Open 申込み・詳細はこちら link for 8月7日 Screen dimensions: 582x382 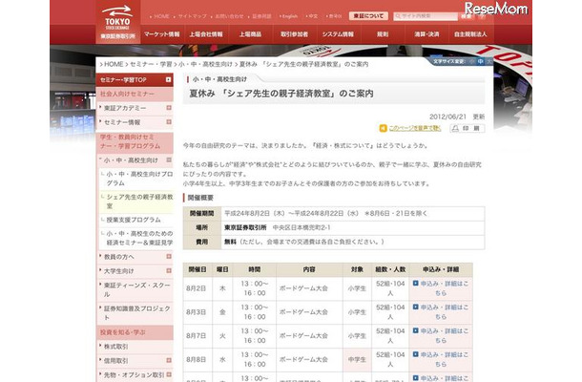(x=444, y=335)
